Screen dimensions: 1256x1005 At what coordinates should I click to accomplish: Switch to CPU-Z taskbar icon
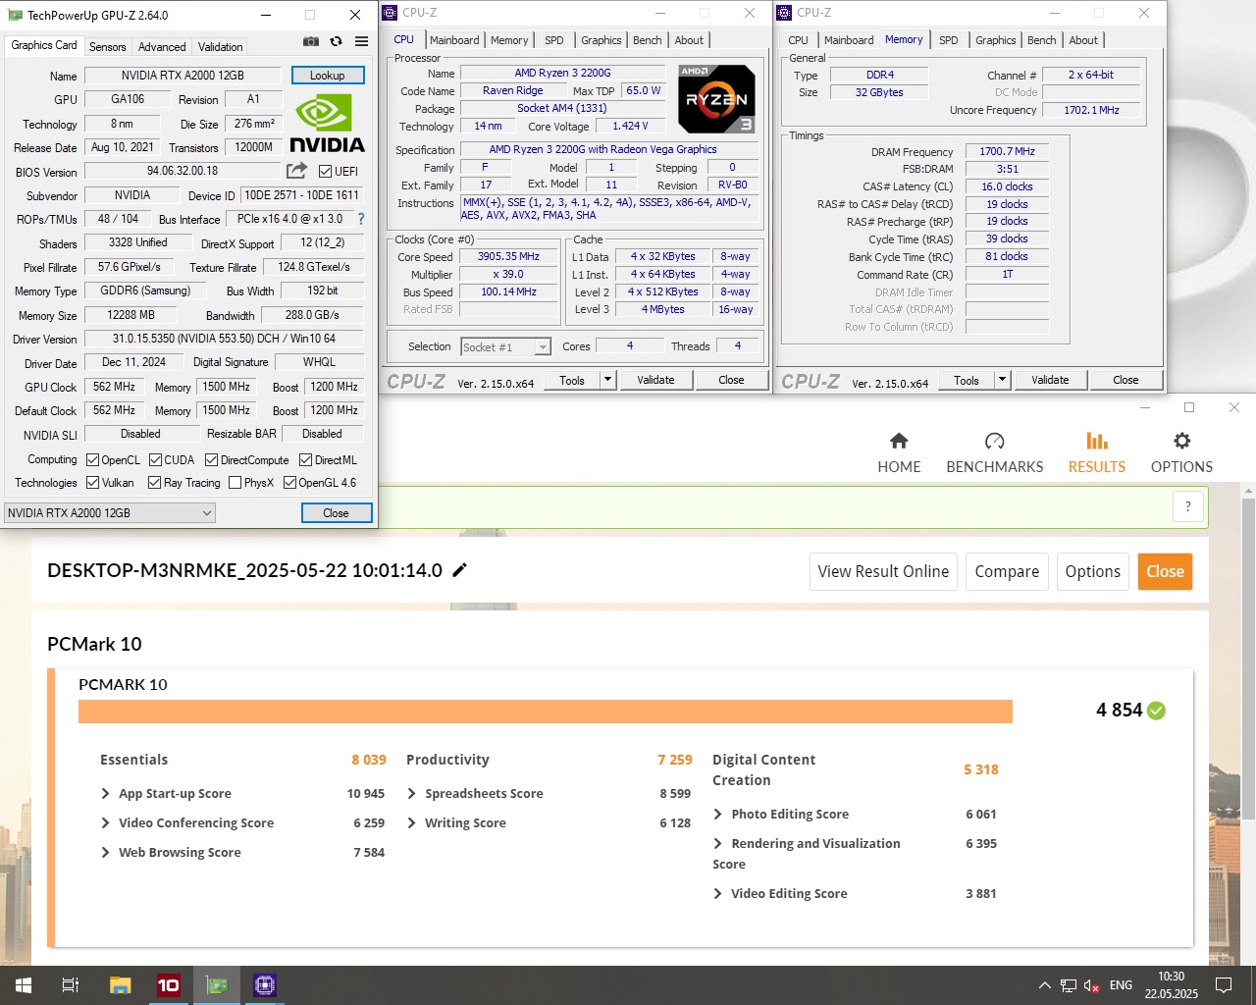[265, 985]
